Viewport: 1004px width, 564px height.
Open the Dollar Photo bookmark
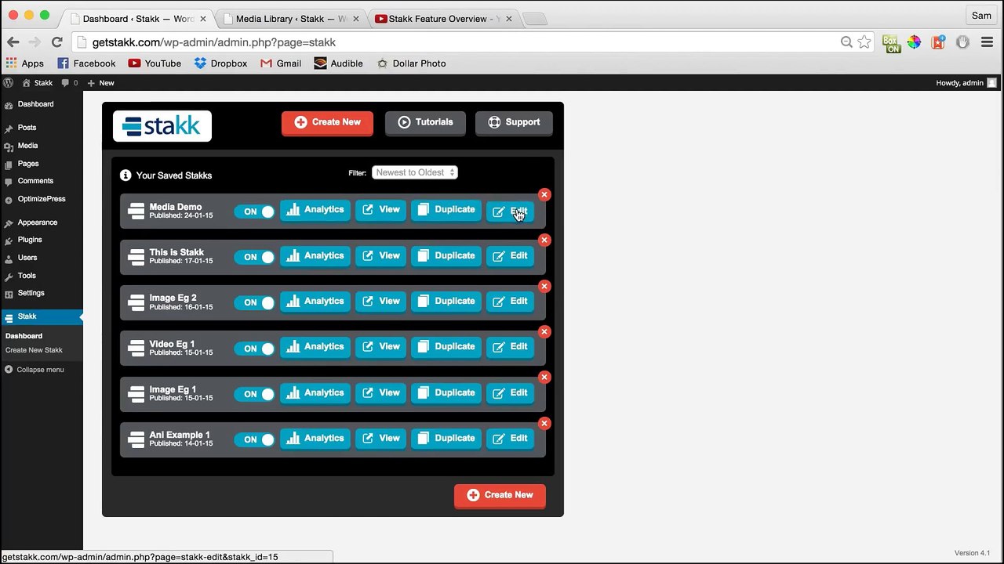(411, 63)
